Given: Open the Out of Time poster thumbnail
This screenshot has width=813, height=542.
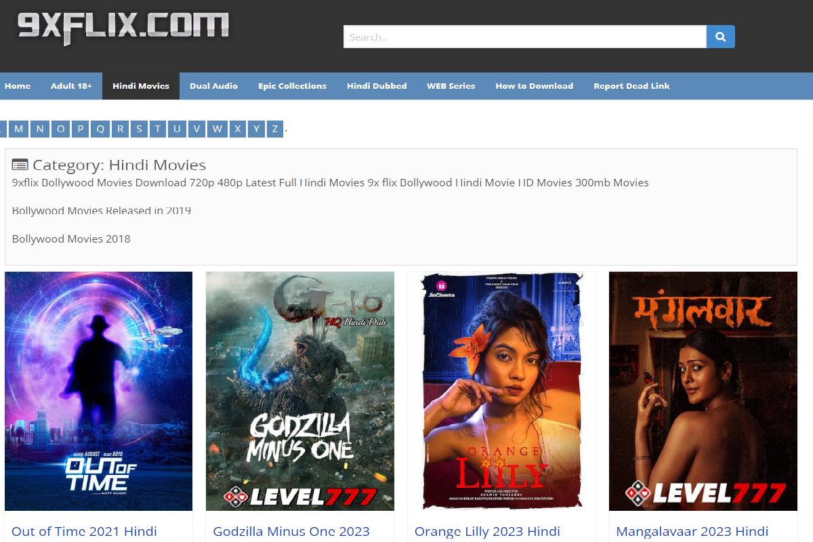Looking at the screenshot, I should click(x=99, y=391).
